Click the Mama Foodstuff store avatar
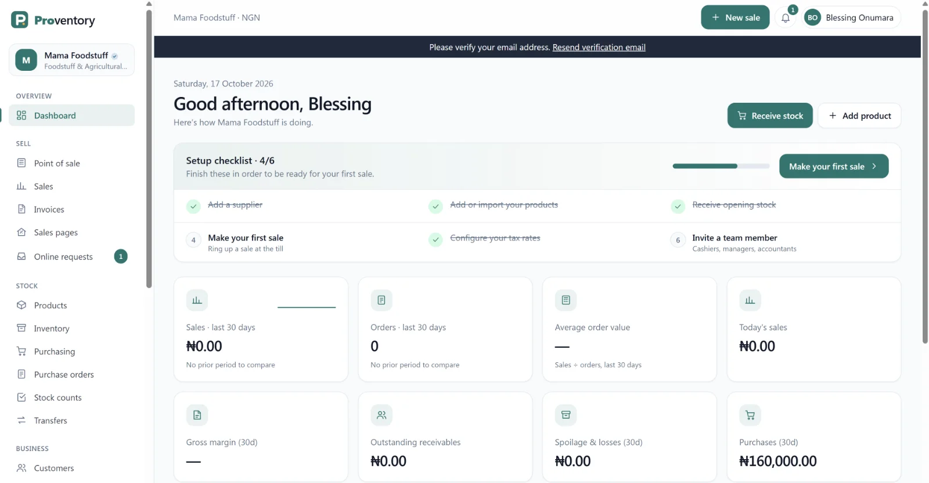Viewport: 929px width, 483px height. 26,60
